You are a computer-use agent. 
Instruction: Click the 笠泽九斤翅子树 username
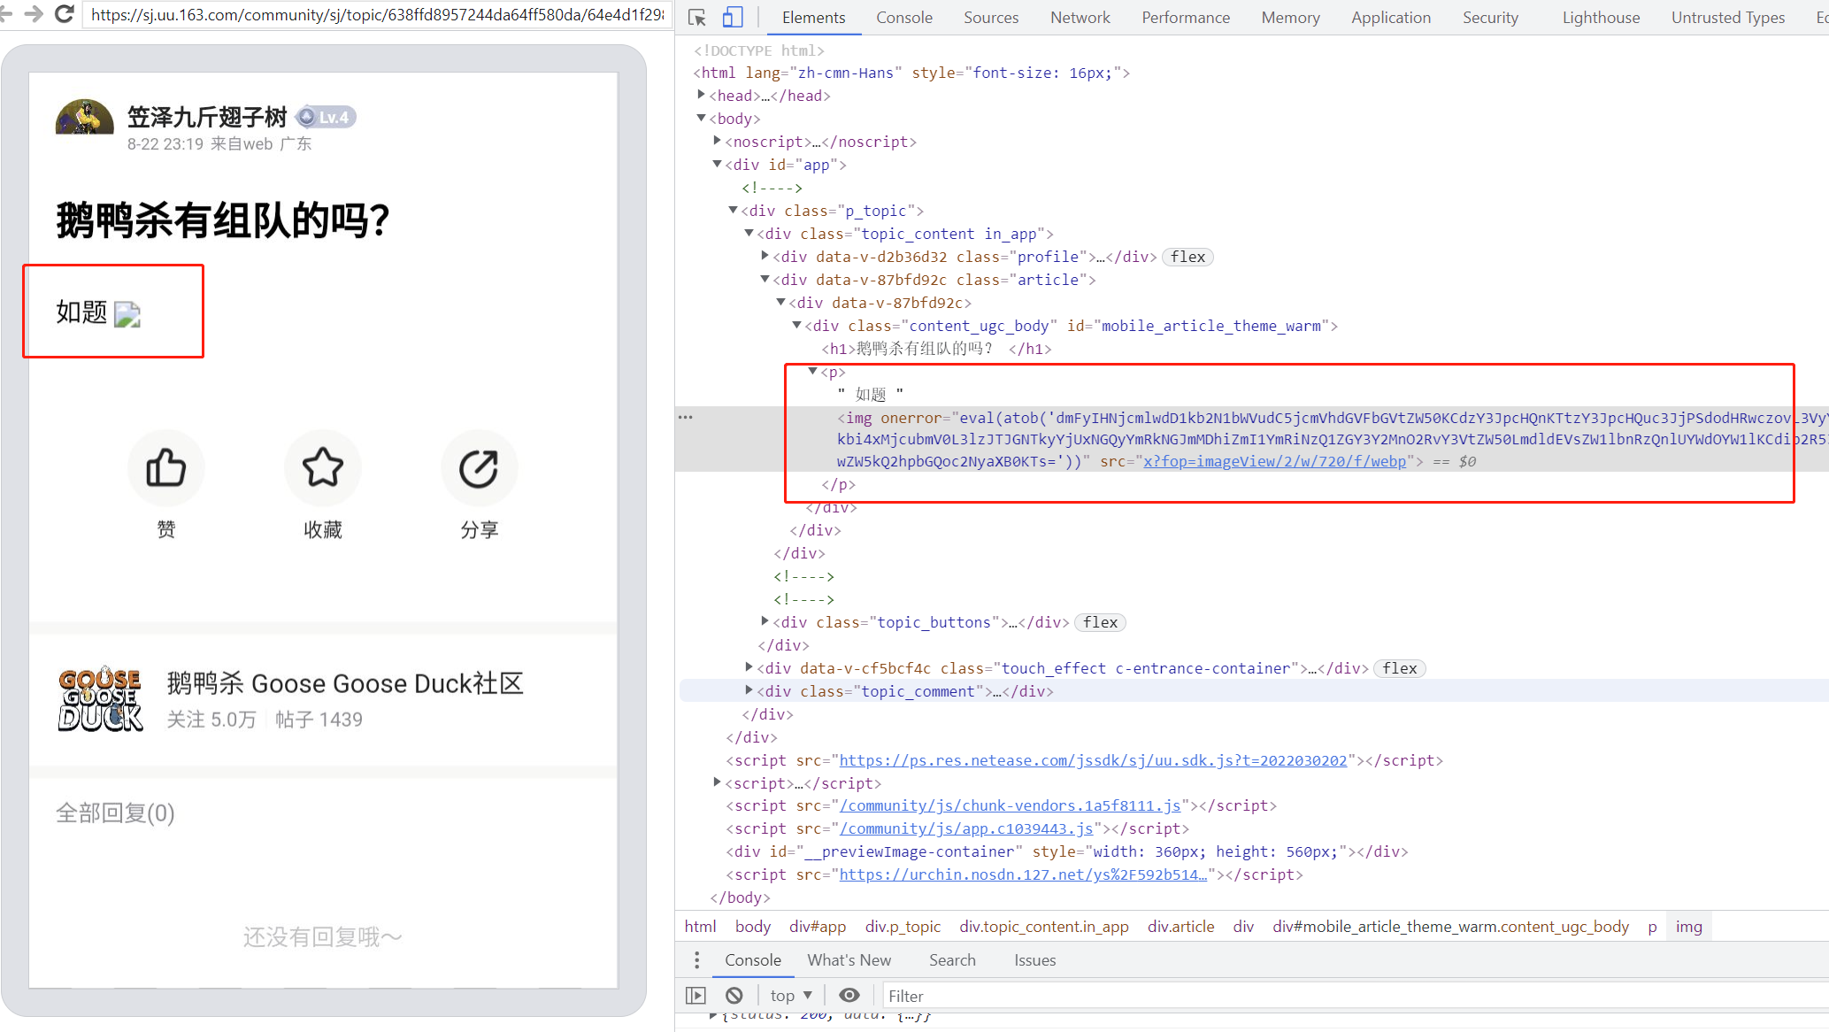(207, 117)
